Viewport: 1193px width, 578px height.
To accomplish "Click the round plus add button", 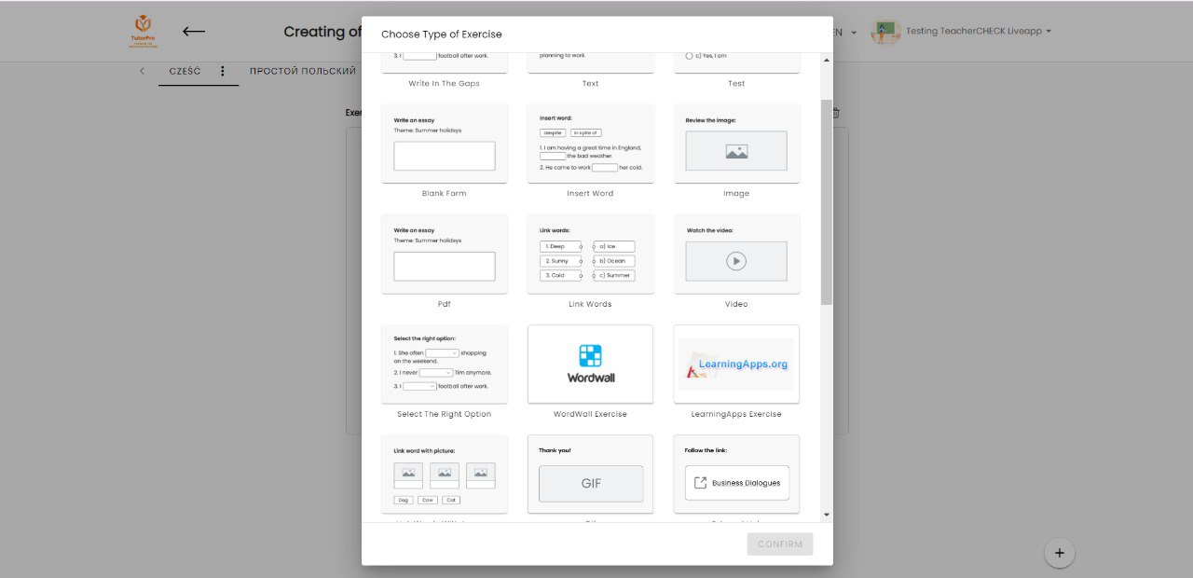I will tap(1059, 553).
